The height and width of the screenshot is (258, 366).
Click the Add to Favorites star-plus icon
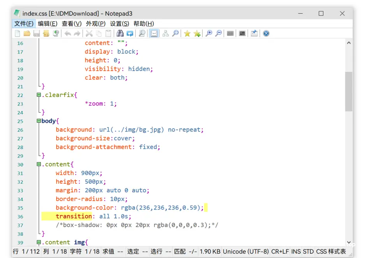coord(197,34)
